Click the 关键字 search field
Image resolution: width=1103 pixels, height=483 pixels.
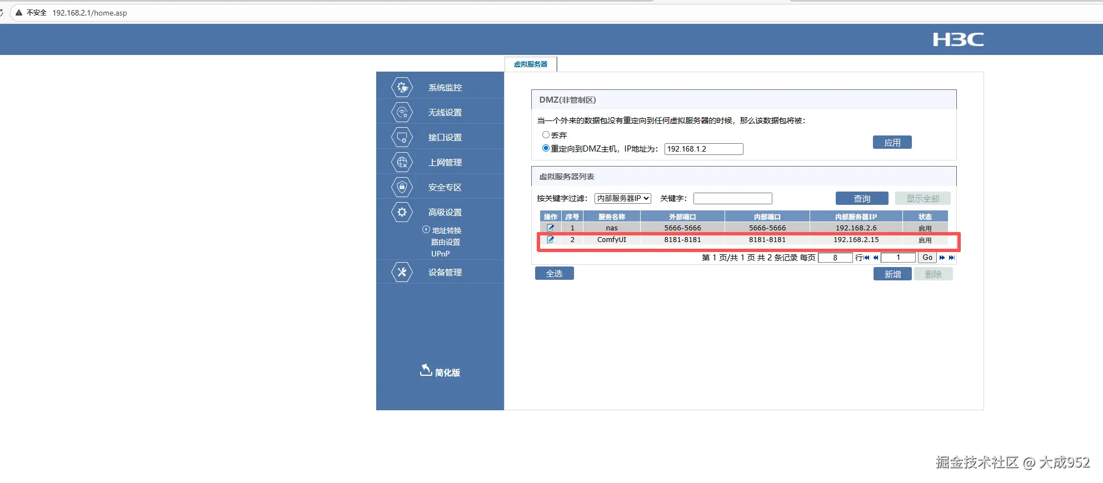(732, 198)
